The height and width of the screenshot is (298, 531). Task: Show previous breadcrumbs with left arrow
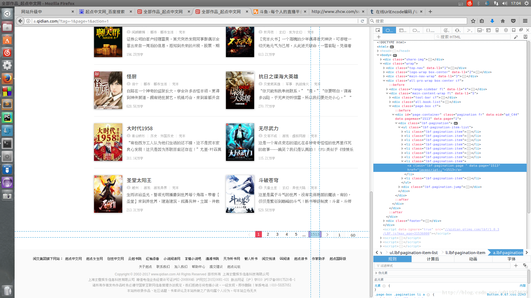377,252
